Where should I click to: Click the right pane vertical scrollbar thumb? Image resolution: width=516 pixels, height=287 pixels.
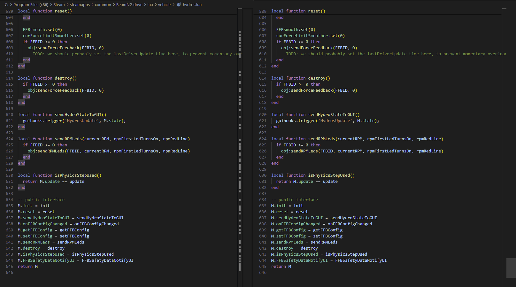pyautogui.click(x=511, y=268)
